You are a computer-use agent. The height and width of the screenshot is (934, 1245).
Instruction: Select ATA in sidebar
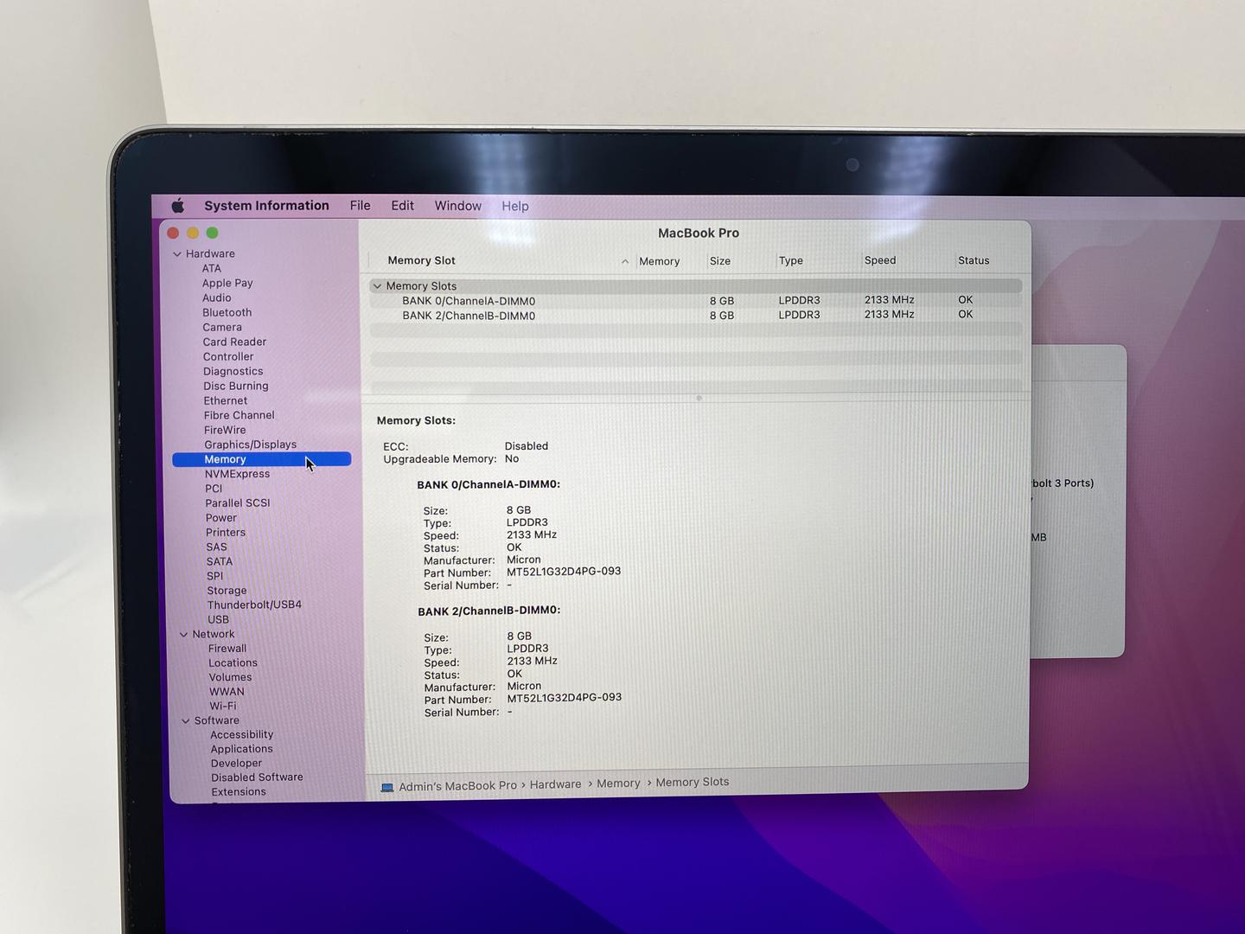coord(212,269)
